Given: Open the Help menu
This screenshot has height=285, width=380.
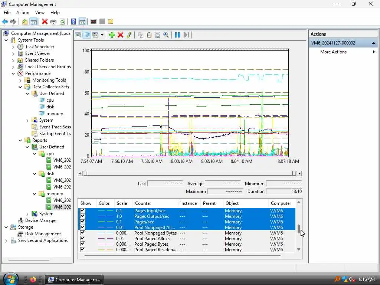Looking at the screenshot, I should 55,13.
